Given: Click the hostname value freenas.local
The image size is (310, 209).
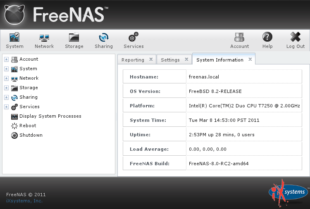Looking at the screenshot, I should [204, 77].
